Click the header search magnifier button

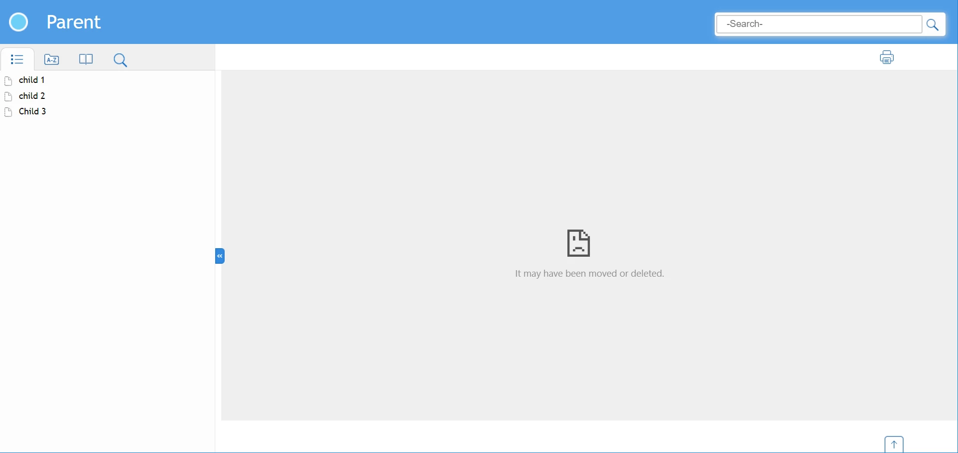pos(933,24)
